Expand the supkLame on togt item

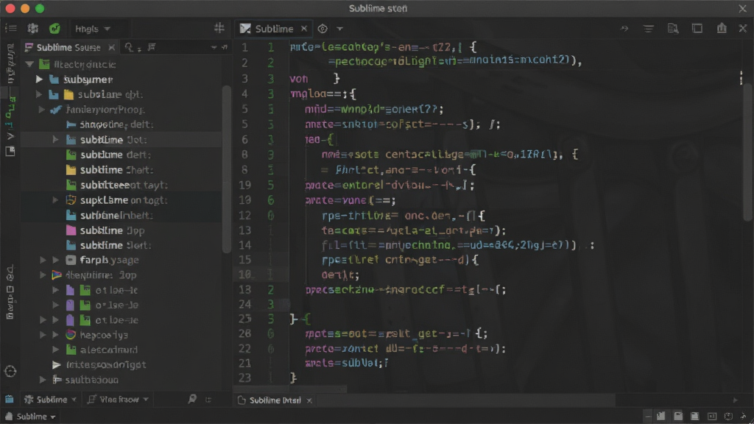[x=55, y=200]
